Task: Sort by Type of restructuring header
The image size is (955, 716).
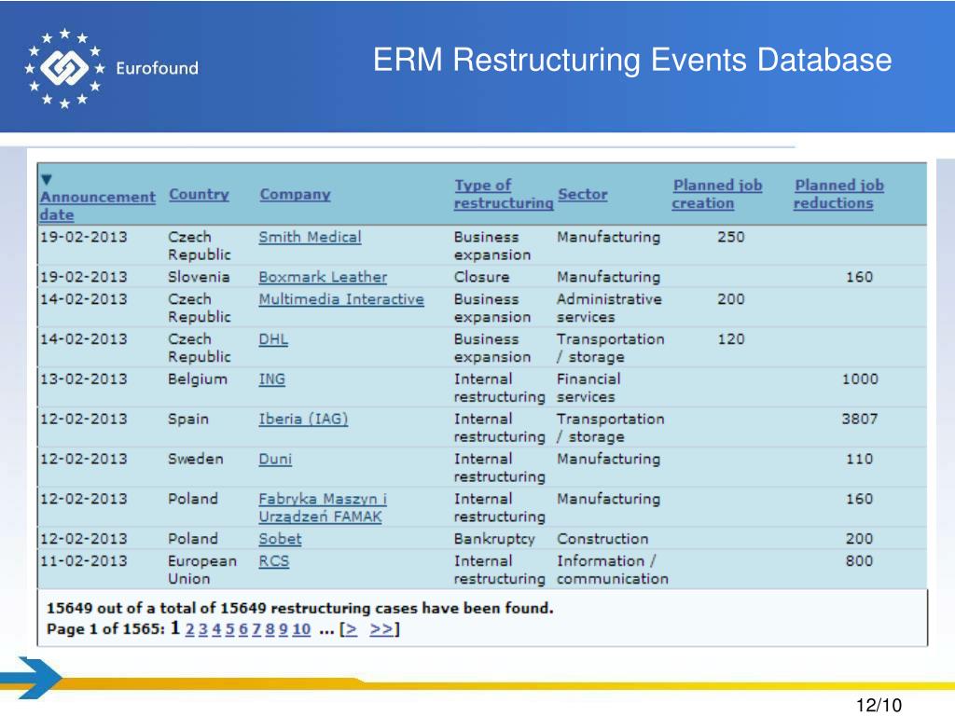Action: point(504,194)
